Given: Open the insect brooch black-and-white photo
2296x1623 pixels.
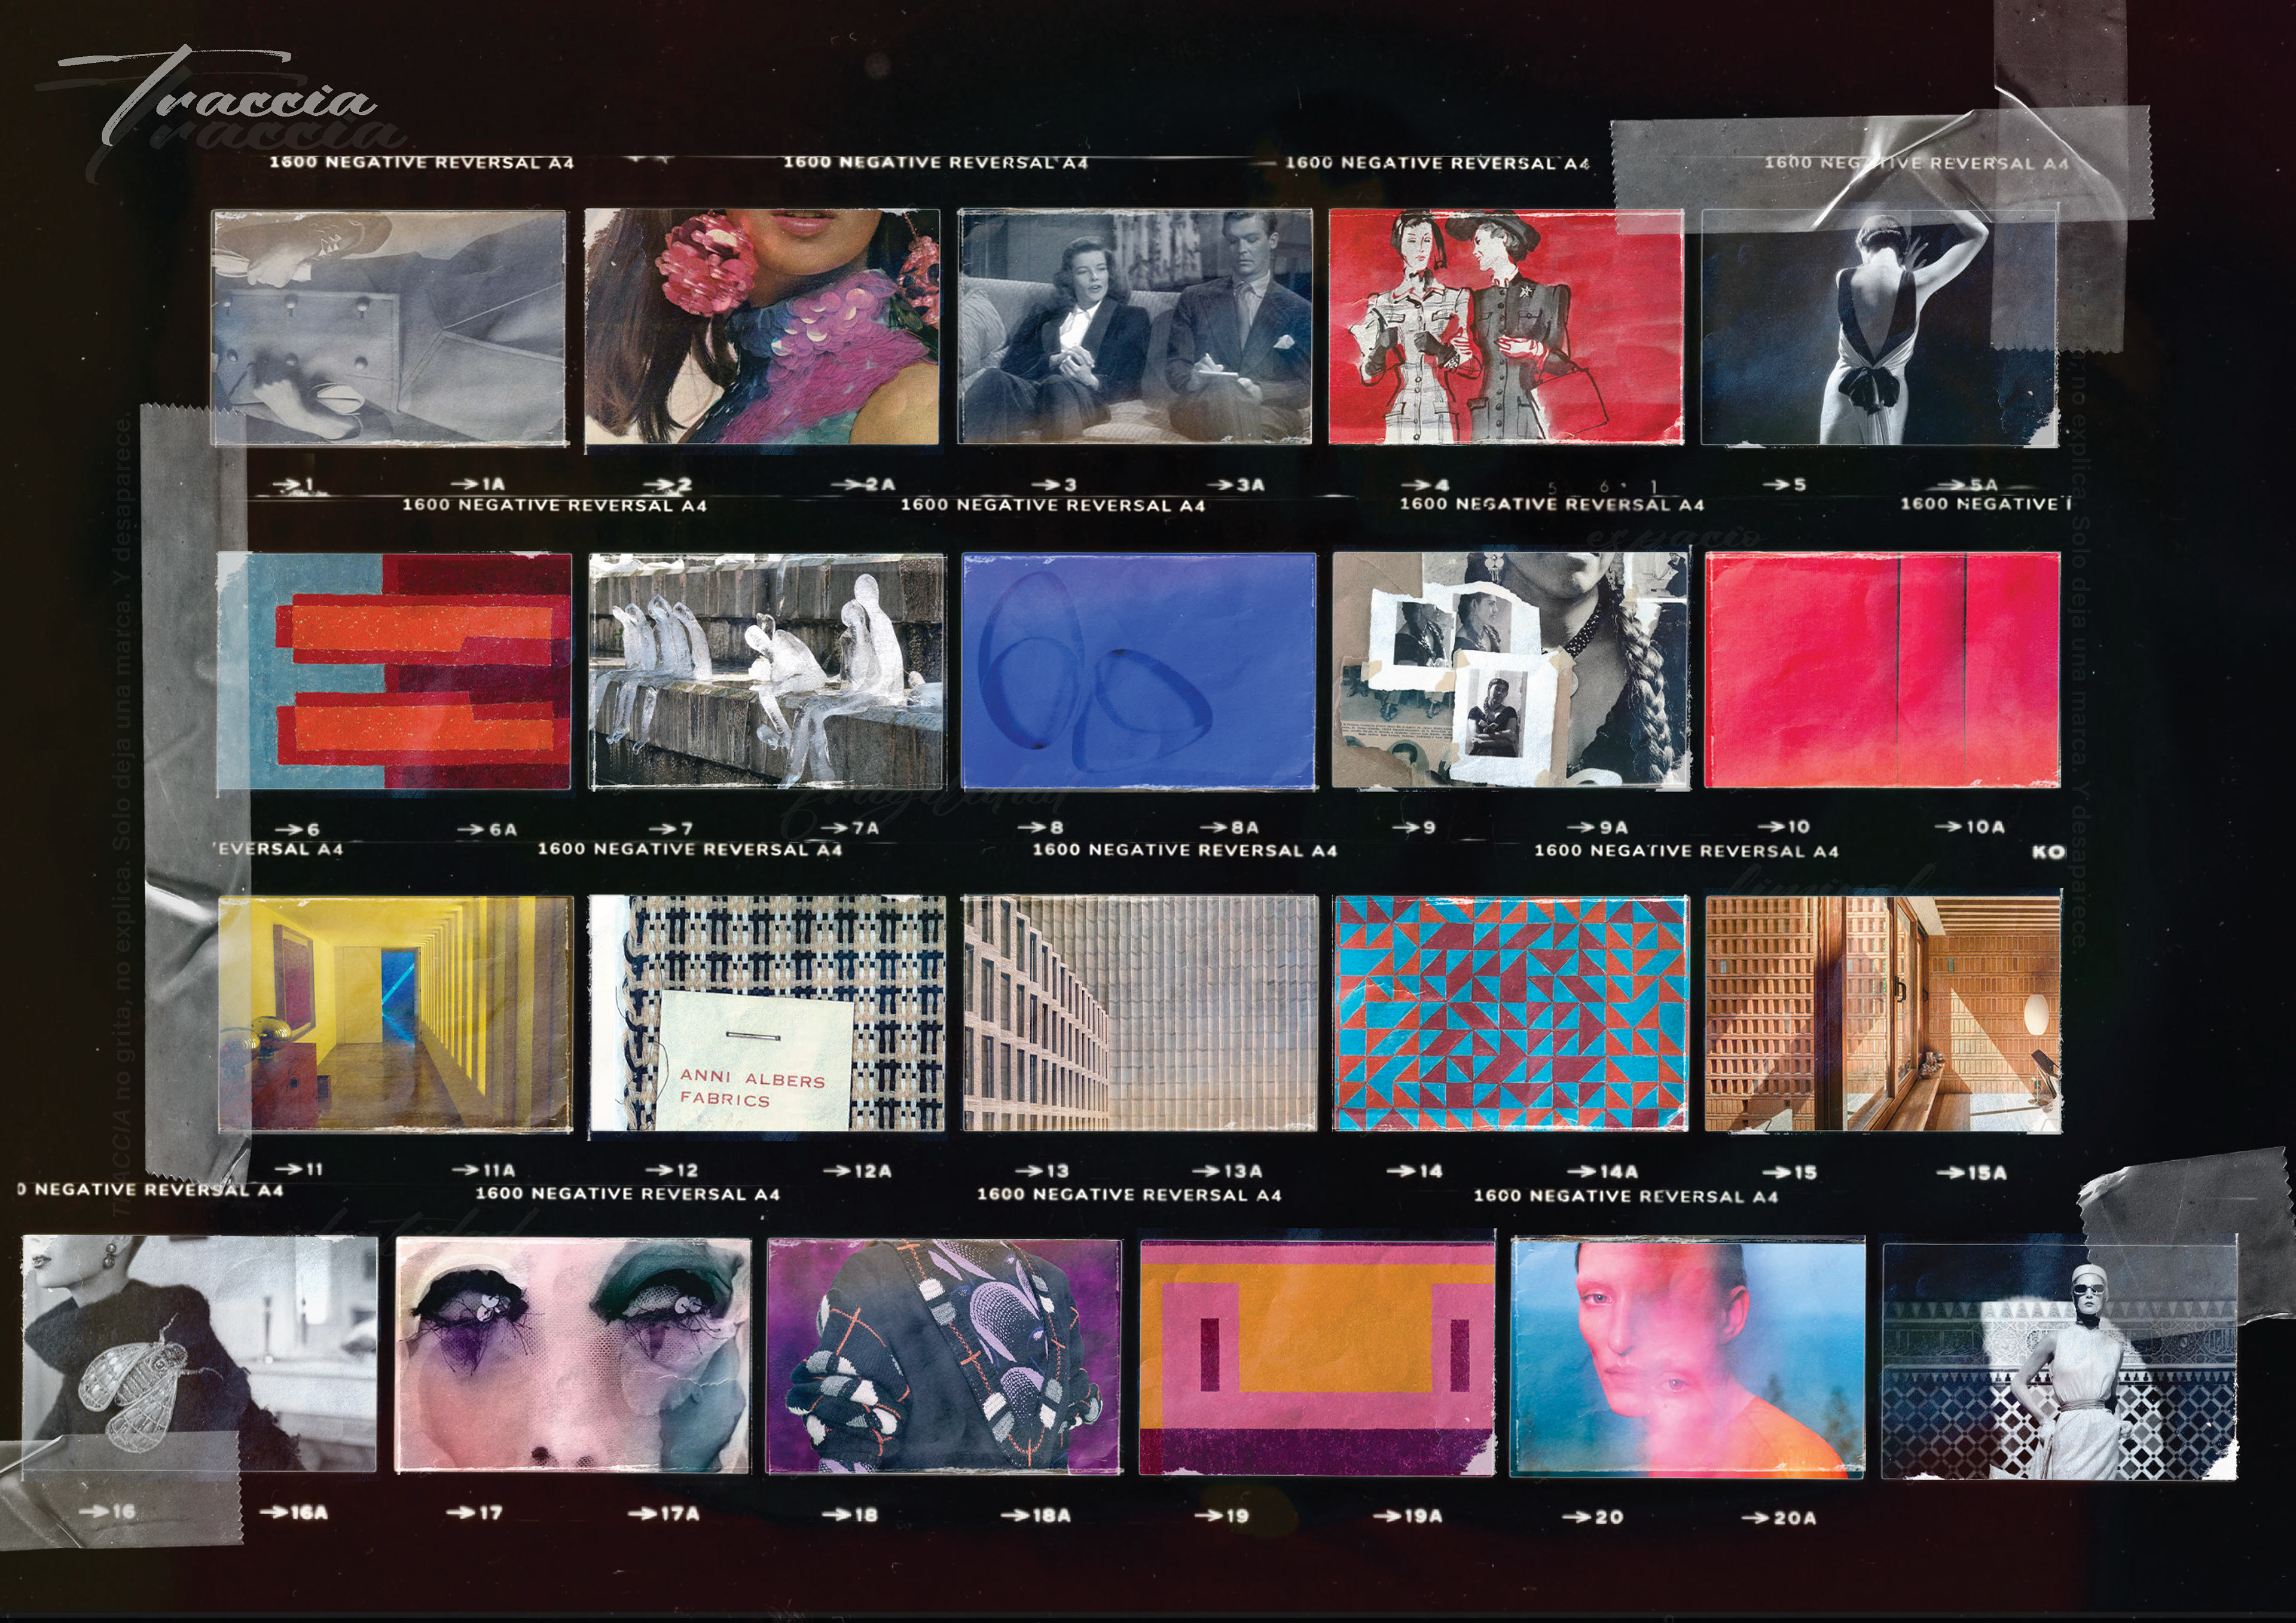Looking at the screenshot, I should (200, 1355).
